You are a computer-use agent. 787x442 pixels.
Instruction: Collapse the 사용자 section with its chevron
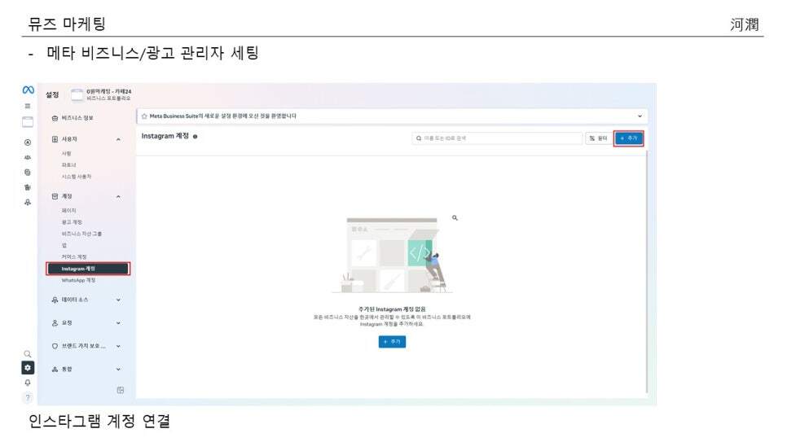tap(118, 139)
